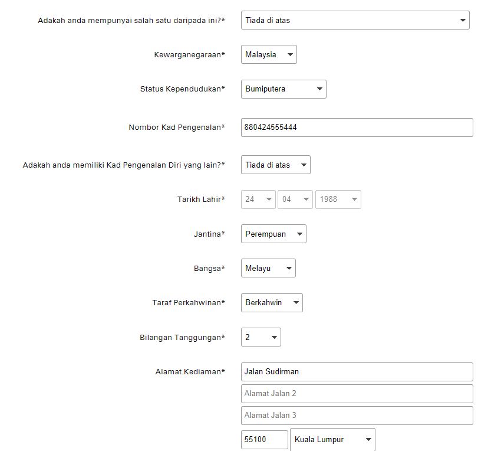Screen dimensions: 501x451
Task: Open the Tarikh Lahir month dropdown
Action: [295, 200]
